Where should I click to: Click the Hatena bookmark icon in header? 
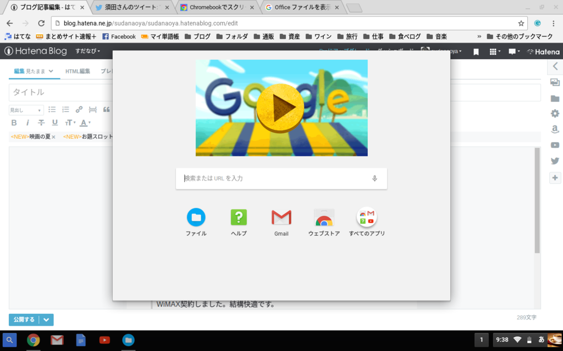click(x=476, y=52)
